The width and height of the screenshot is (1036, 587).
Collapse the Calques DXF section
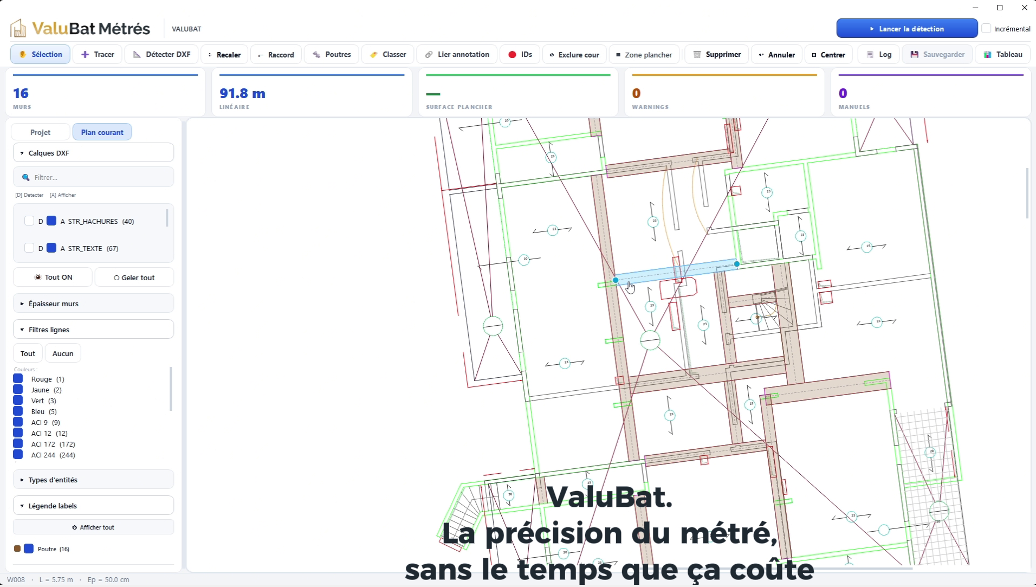coord(93,153)
